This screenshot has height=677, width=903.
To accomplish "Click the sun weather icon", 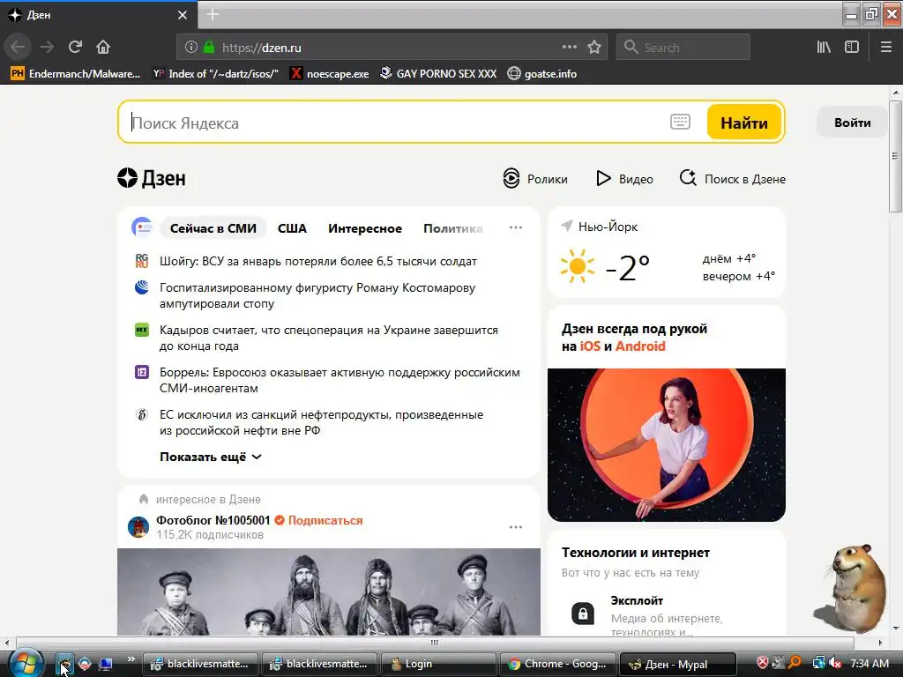I will [577, 266].
